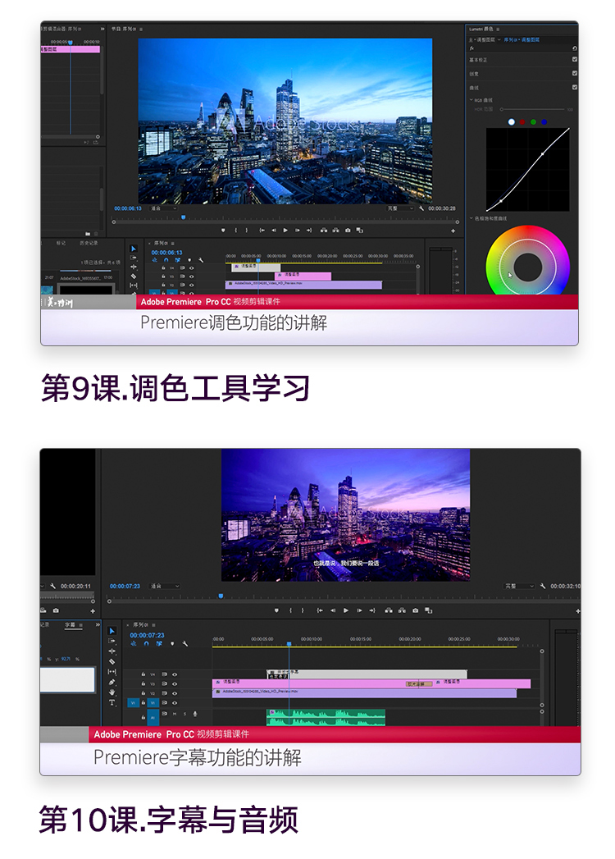Open the 适合 zoom dropdown in Lesson 10 monitor
This screenshot has height=859, width=615.
pyautogui.click(x=165, y=586)
